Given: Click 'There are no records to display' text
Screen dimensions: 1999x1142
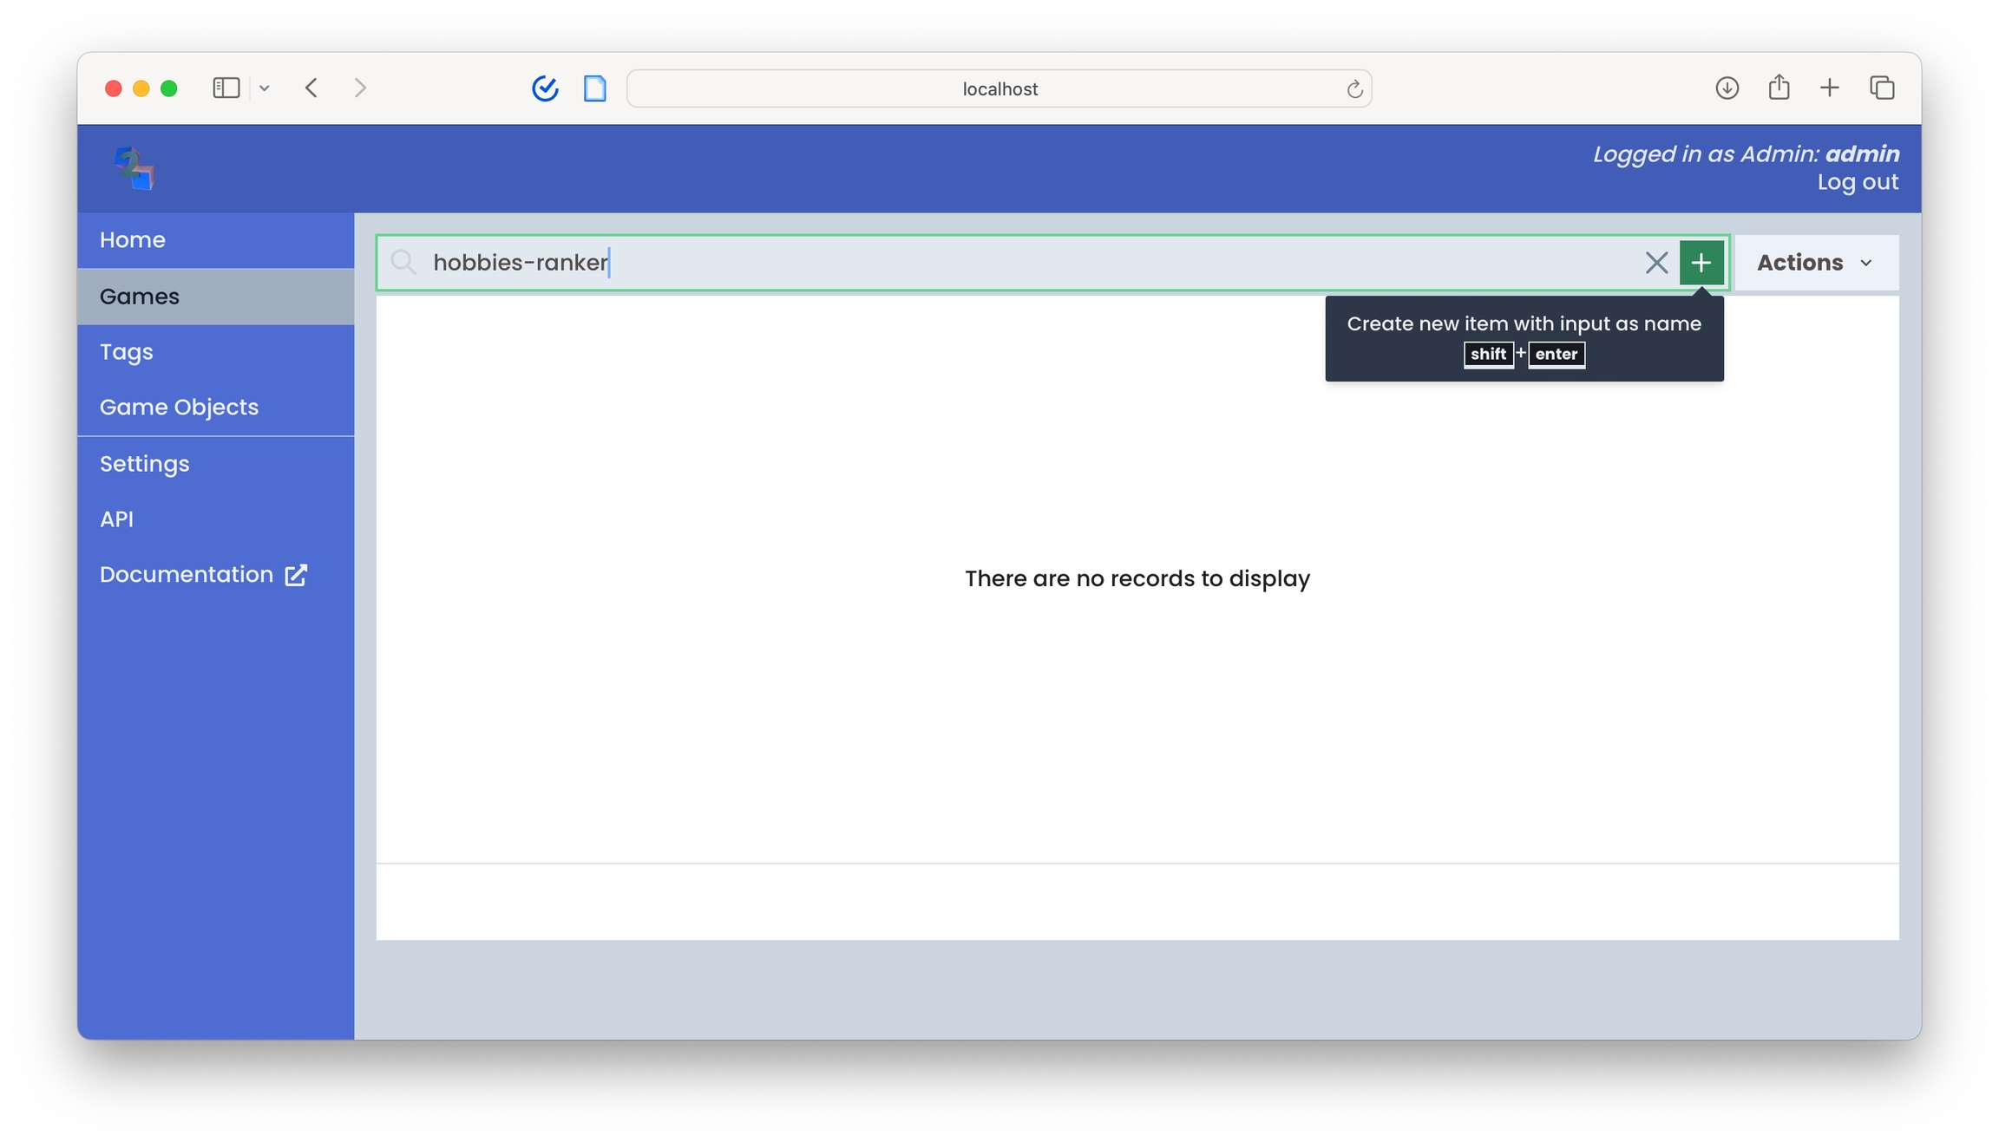Looking at the screenshot, I should [x=1137, y=578].
